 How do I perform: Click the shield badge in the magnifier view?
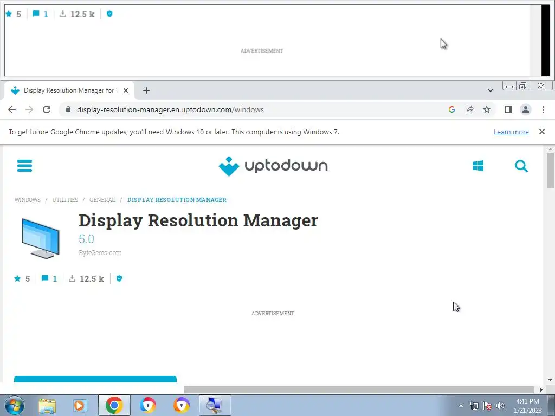tap(109, 14)
